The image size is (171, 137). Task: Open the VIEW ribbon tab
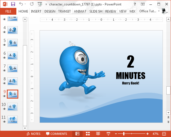click(123, 11)
